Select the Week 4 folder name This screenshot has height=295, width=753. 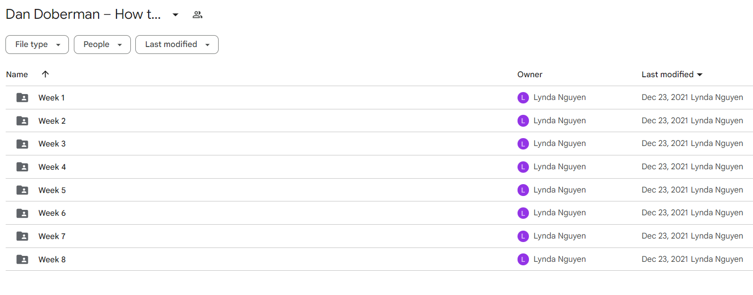pos(52,167)
